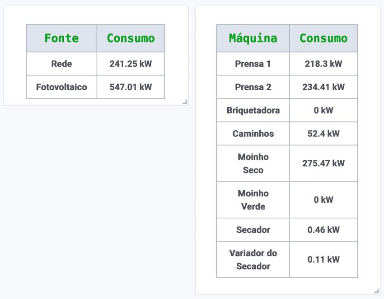Click the 547.01 kW value cell
Viewport: 384px width, 299px height.
click(x=131, y=87)
